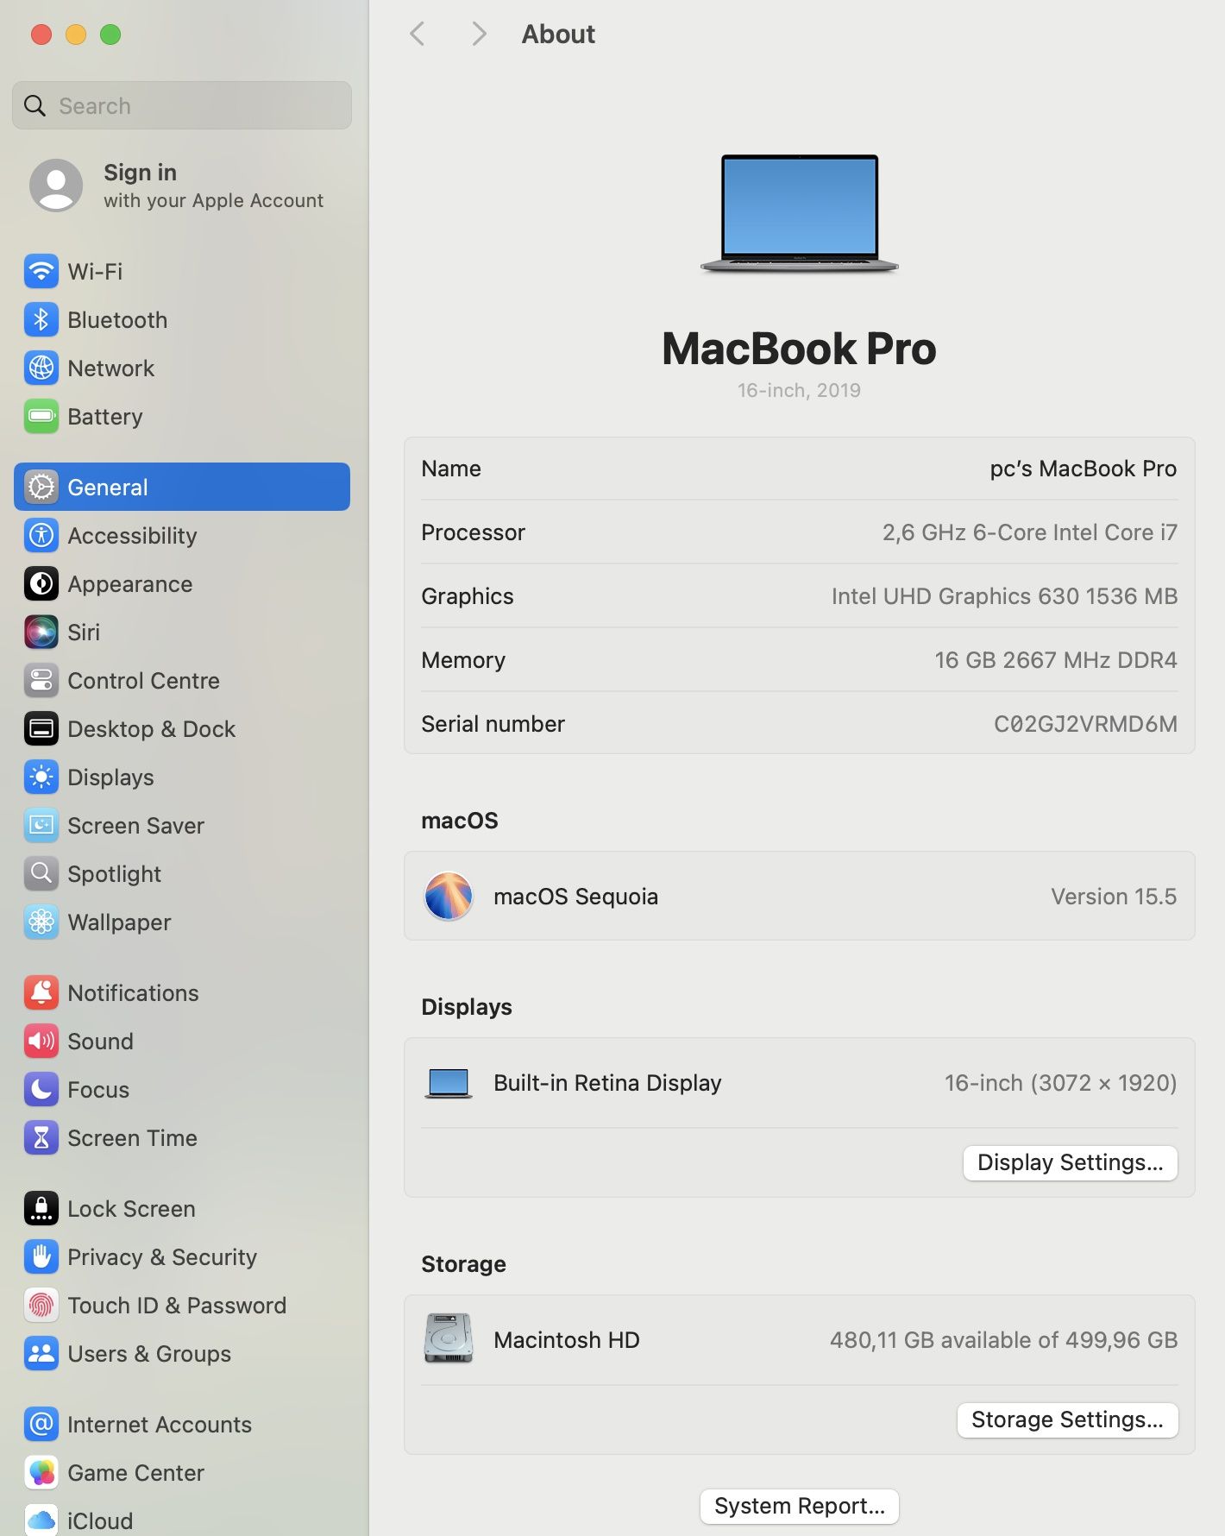Open Game Center icon
Image resolution: width=1225 pixels, height=1536 pixels.
(x=41, y=1473)
